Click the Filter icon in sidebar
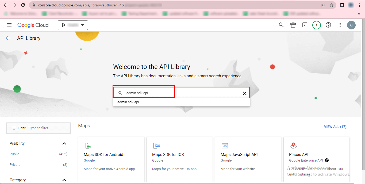Image resolution: width=365 pixels, height=184 pixels. coord(14,128)
